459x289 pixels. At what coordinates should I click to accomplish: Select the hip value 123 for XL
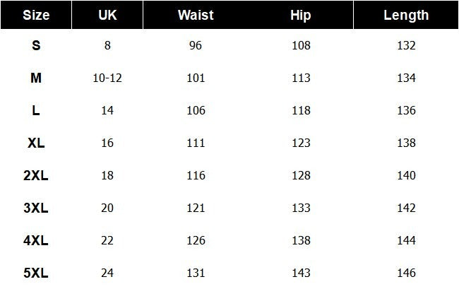(x=301, y=143)
